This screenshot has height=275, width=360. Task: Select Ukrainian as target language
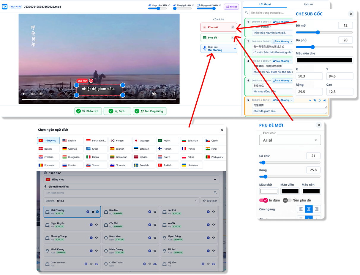pos(192,165)
